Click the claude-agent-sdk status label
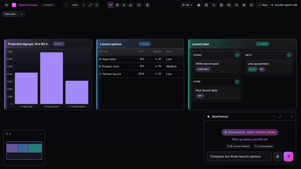 pos(286,5)
